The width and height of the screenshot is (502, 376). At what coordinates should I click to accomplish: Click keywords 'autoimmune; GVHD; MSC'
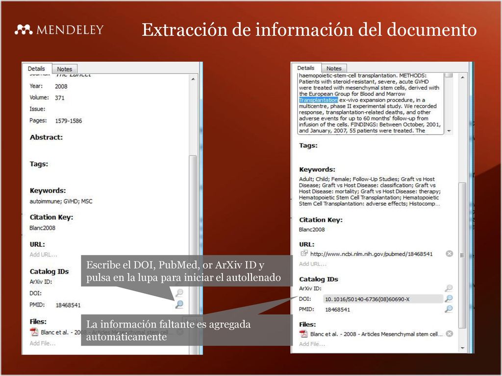(61, 201)
